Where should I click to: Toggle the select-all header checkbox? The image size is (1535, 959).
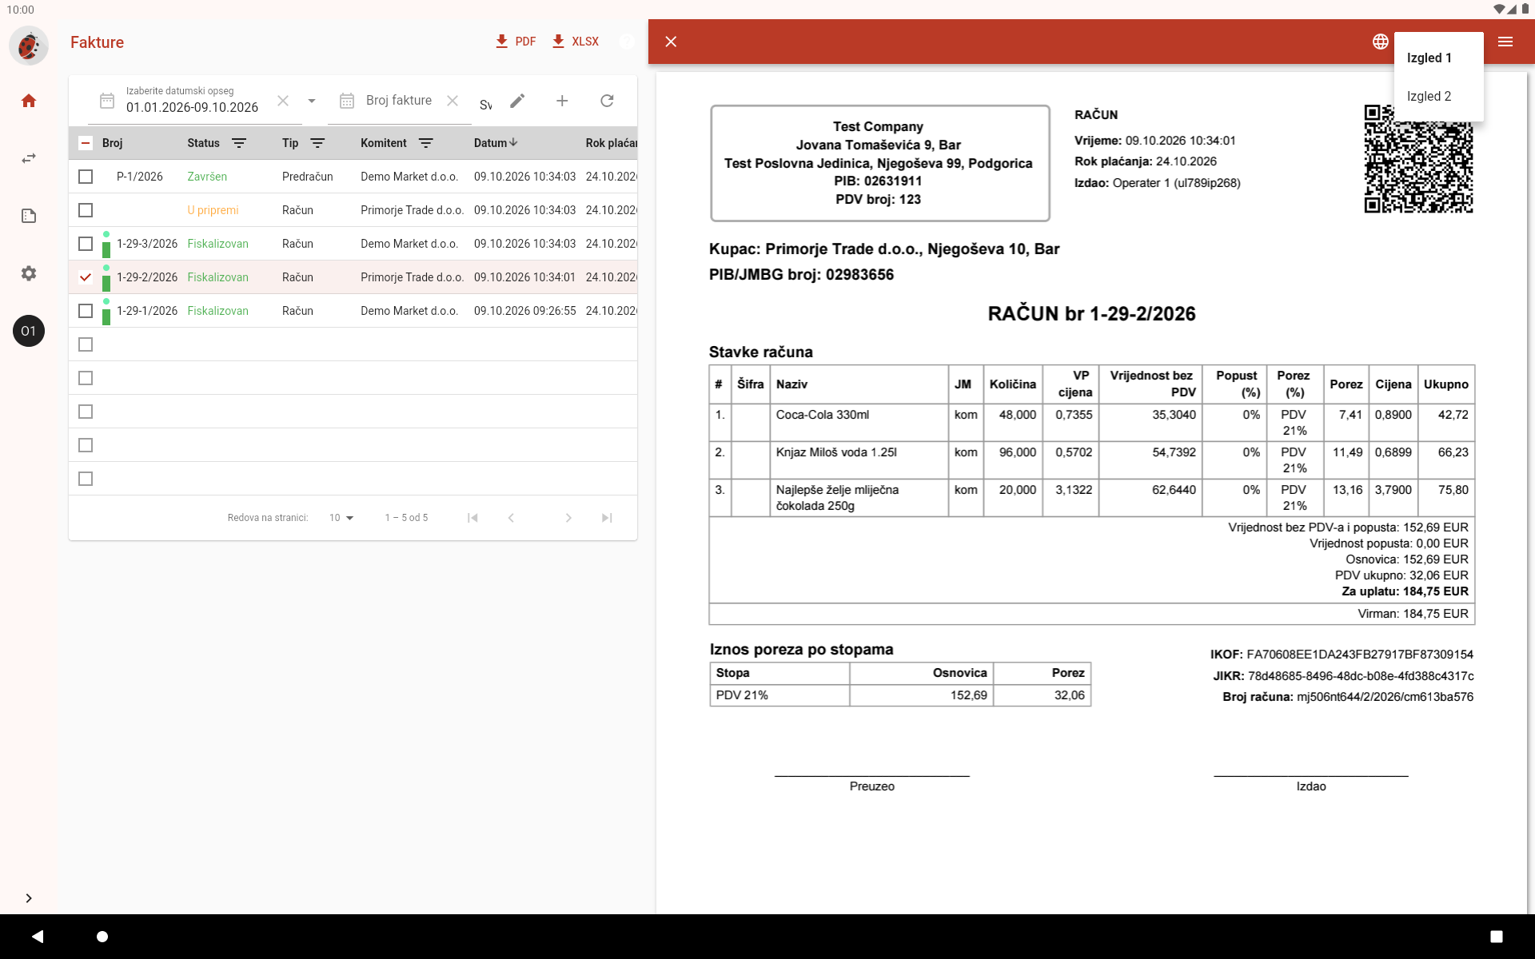[86, 143]
